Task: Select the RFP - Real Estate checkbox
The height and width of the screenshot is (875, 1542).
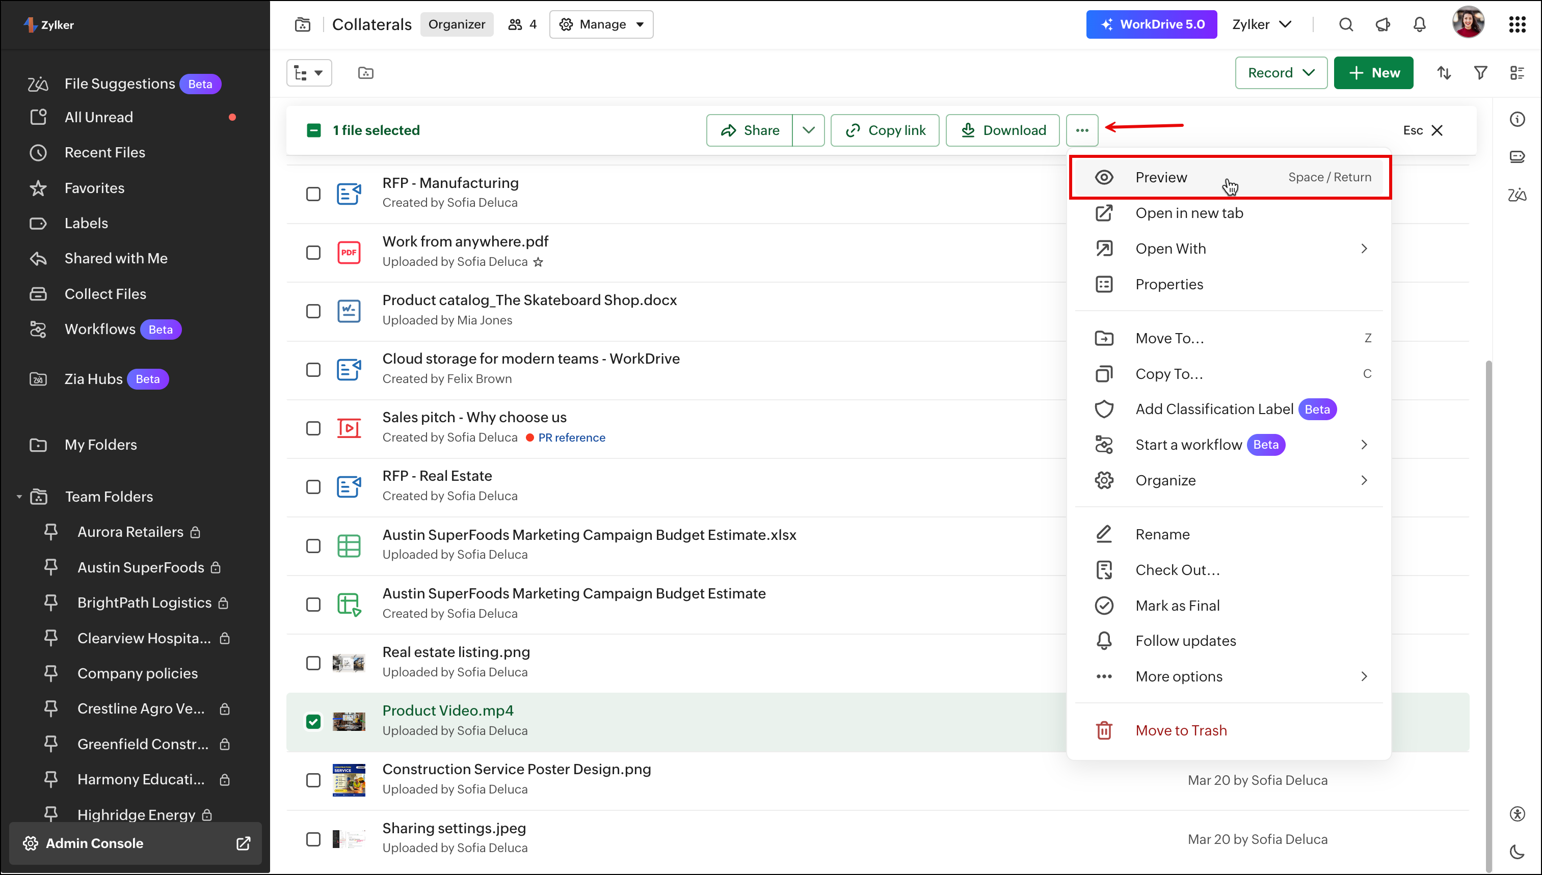Action: coord(313,487)
